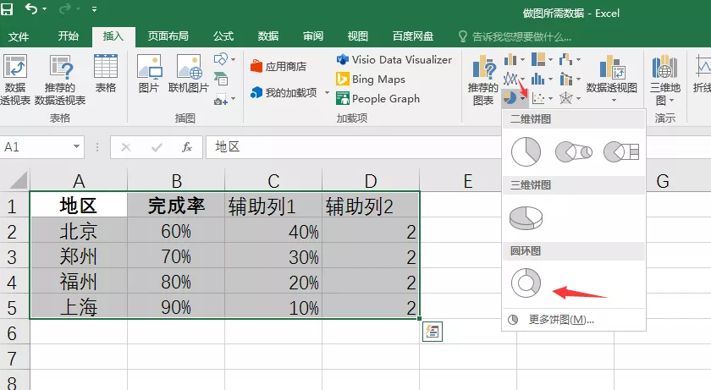Pick the pie-of-pie chart type
This screenshot has width=711, height=390.
pyautogui.click(x=573, y=152)
